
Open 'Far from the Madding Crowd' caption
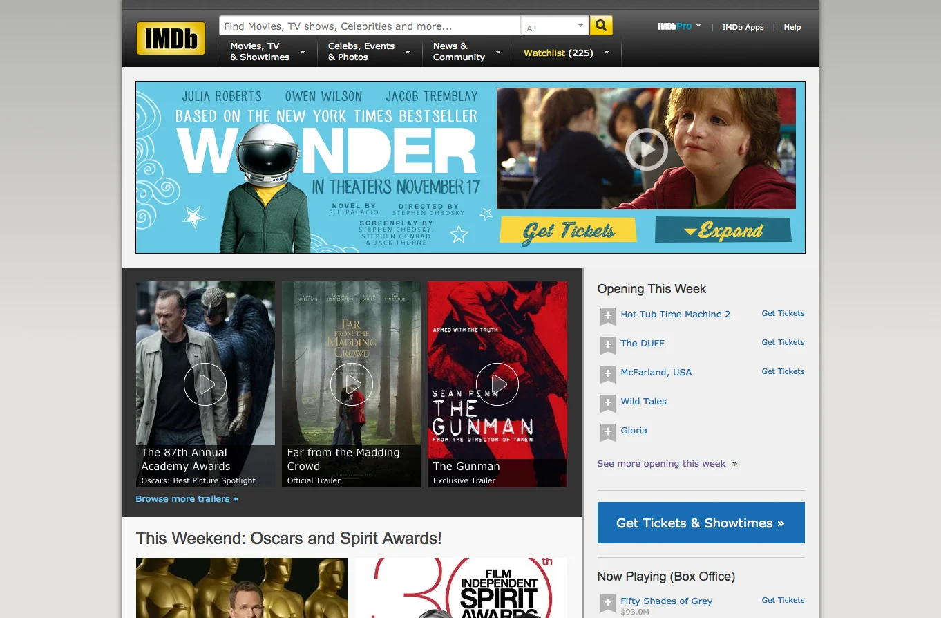343,459
